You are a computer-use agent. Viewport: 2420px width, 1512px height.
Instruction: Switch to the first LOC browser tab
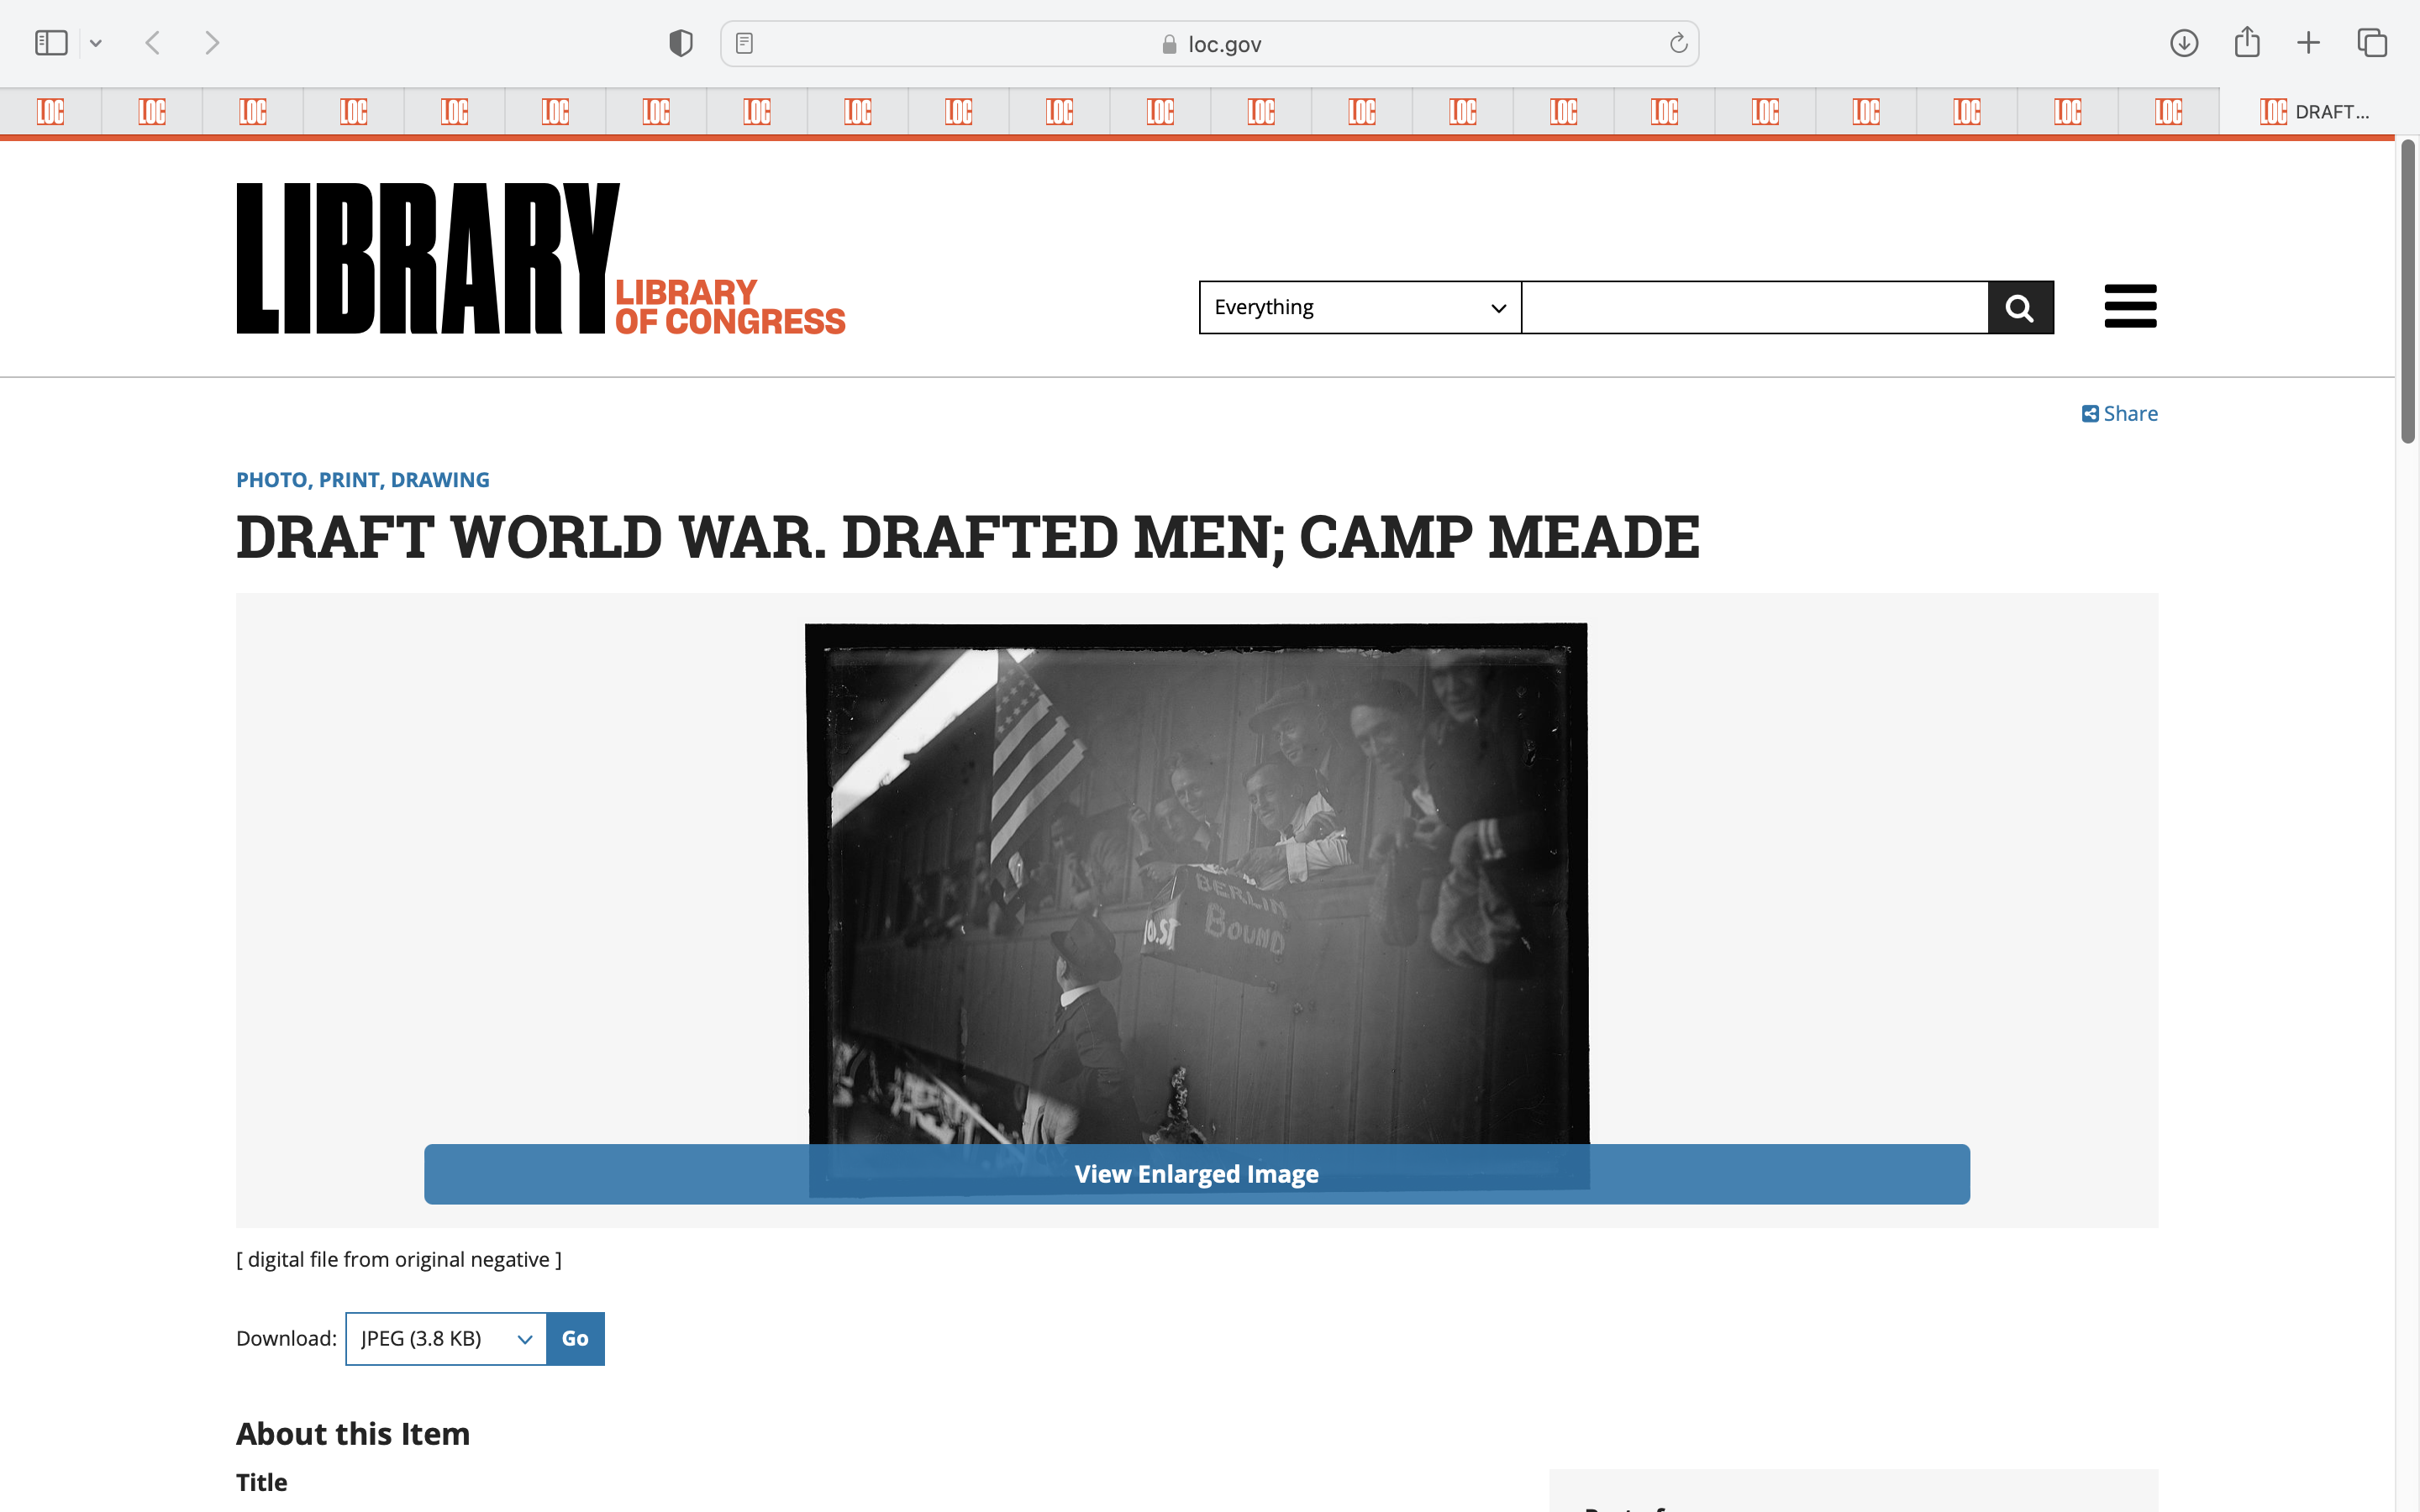click(50, 111)
